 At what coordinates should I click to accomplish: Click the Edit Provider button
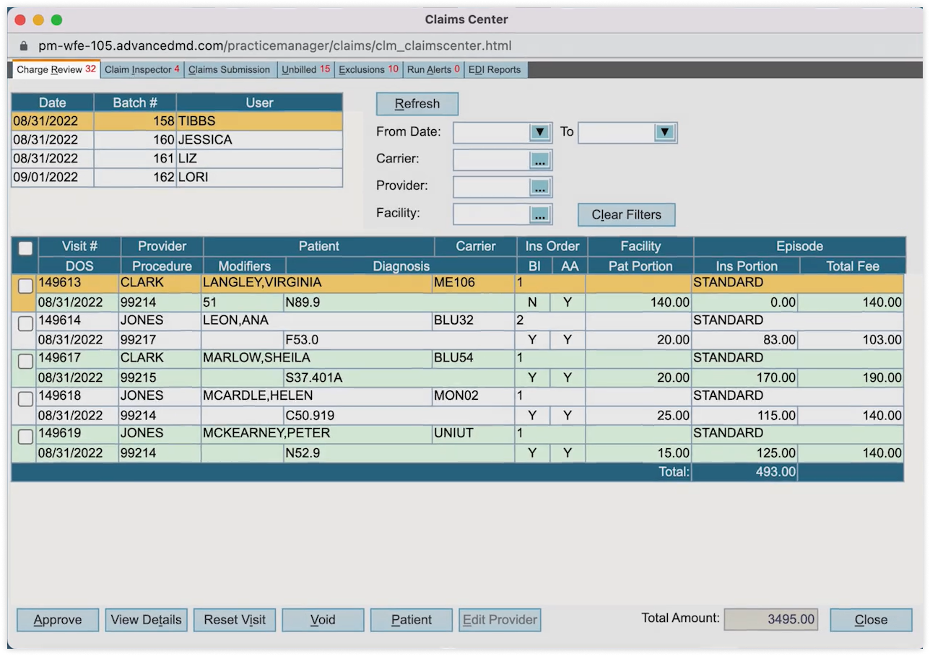pyautogui.click(x=500, y=620)
